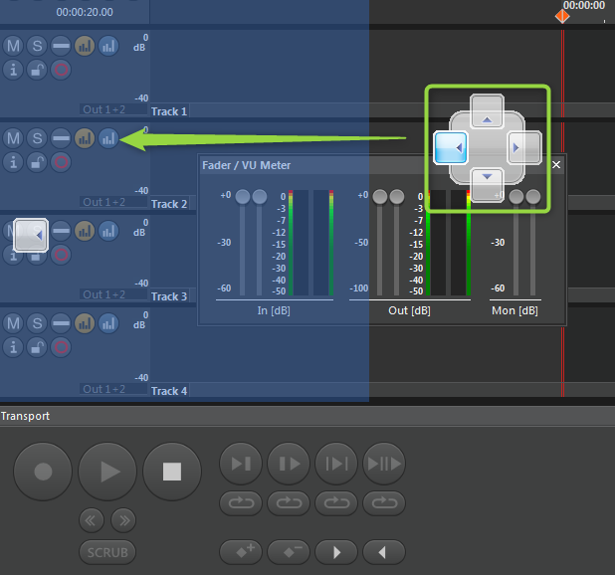
Task: Mute Track 1 with the M button
Action: click(x=13, y=46)
